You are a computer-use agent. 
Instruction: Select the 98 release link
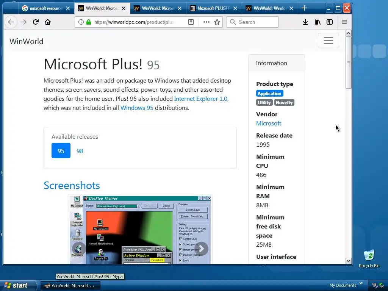tap(80, 151)
